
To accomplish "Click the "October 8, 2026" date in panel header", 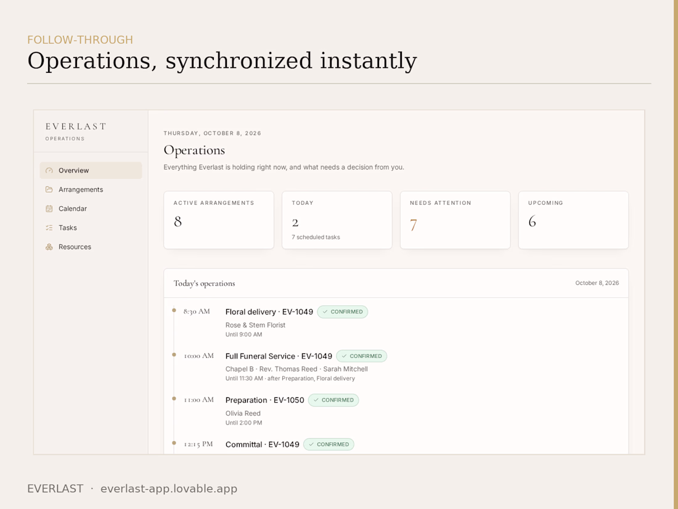I will point(597,283).
